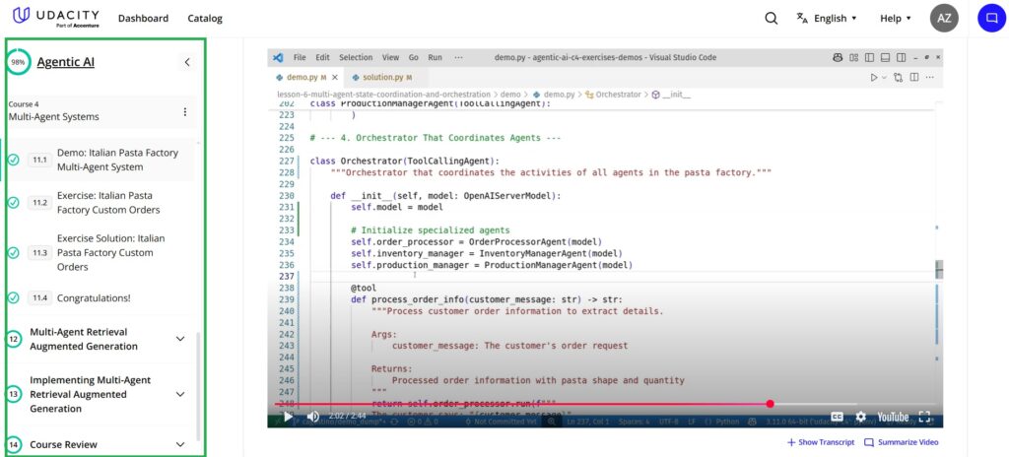The height and width of the screenshot is (457, 1009).
Task: Switch the video to fullscreen
Action: pos(924,417)
